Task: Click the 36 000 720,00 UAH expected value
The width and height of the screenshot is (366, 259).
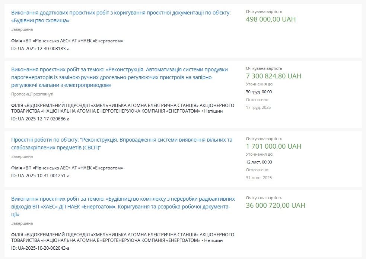Action: click(275, 205)
